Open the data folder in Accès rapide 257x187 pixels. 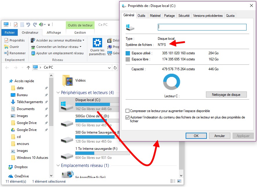(20, 88)
